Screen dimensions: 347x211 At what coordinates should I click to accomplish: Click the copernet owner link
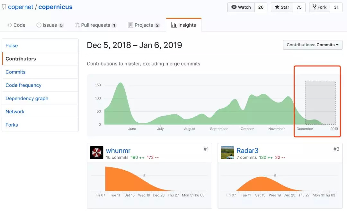pyautogui.click(x=21, y=7)
